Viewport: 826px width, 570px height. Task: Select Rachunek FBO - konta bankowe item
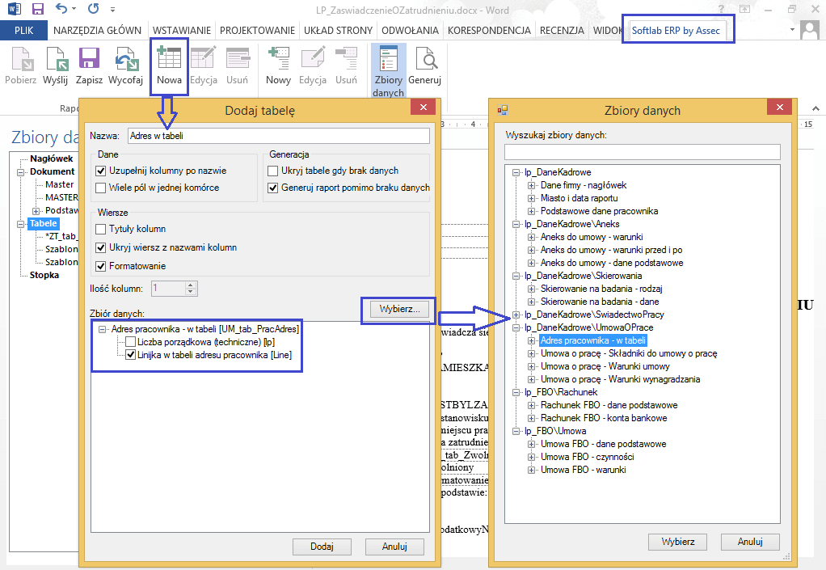(604, 418)
